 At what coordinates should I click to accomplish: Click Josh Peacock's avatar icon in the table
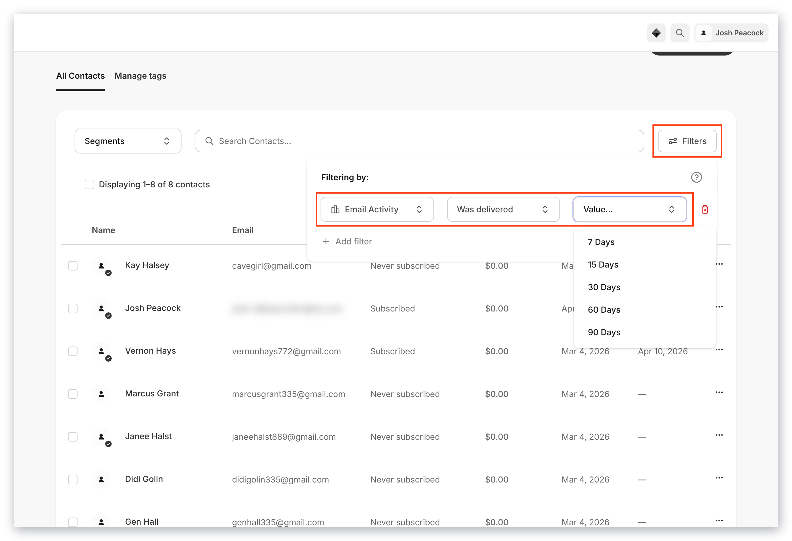(x=101, y=309)
